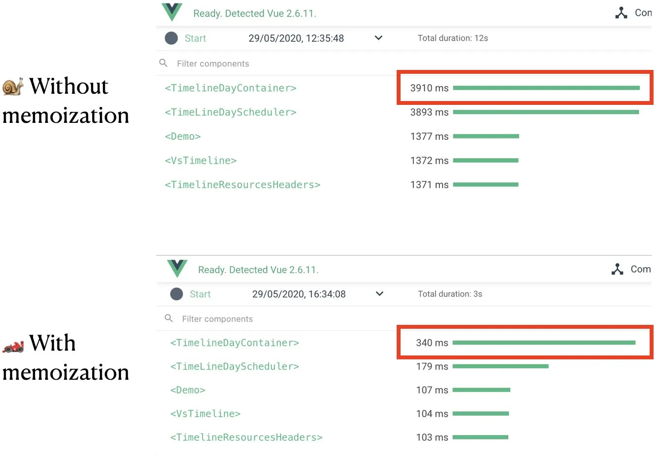Click search magnifier icon in top filter bar
The height and width of the screenshot is (456, 654).
(164, 63)
